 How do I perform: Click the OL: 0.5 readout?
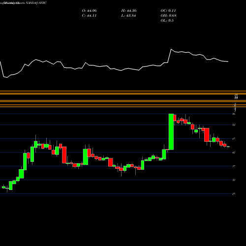167,21
